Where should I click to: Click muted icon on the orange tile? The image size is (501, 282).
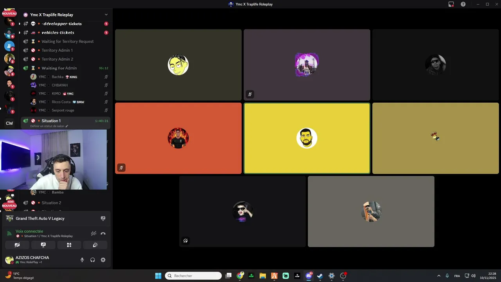click(121, 168)
